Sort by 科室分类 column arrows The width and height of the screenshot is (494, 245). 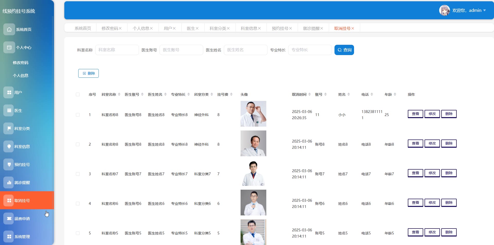(x=212, y=94)
